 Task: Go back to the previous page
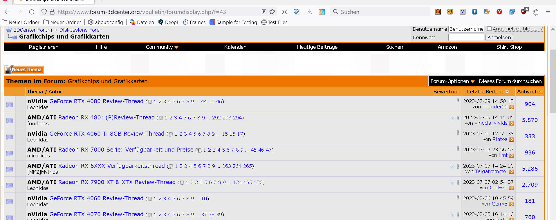click(7, 12)
